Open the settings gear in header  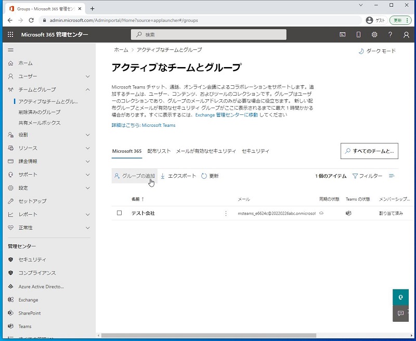pos(374,34)
